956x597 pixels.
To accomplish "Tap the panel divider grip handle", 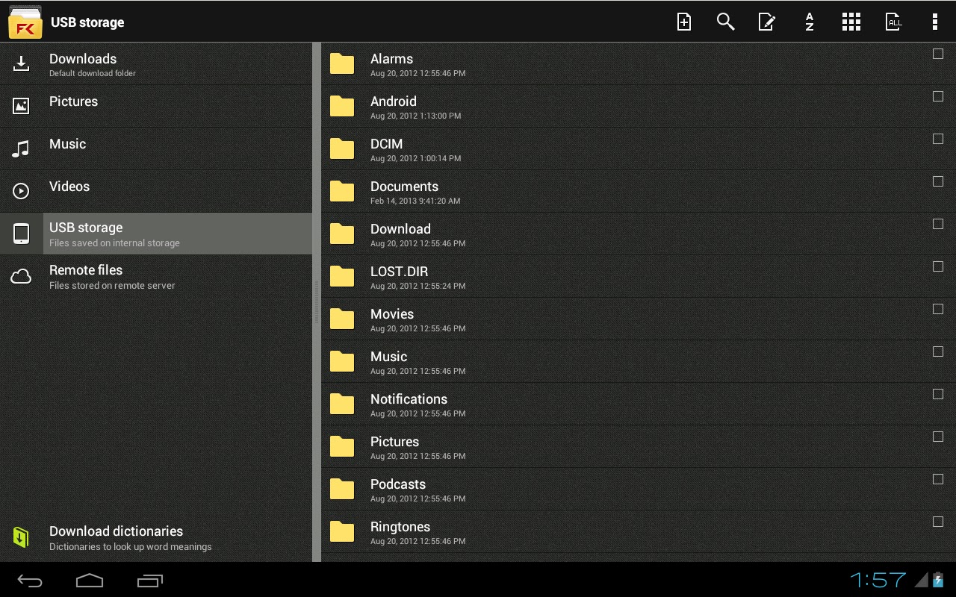I will click(x=317, y=302).
